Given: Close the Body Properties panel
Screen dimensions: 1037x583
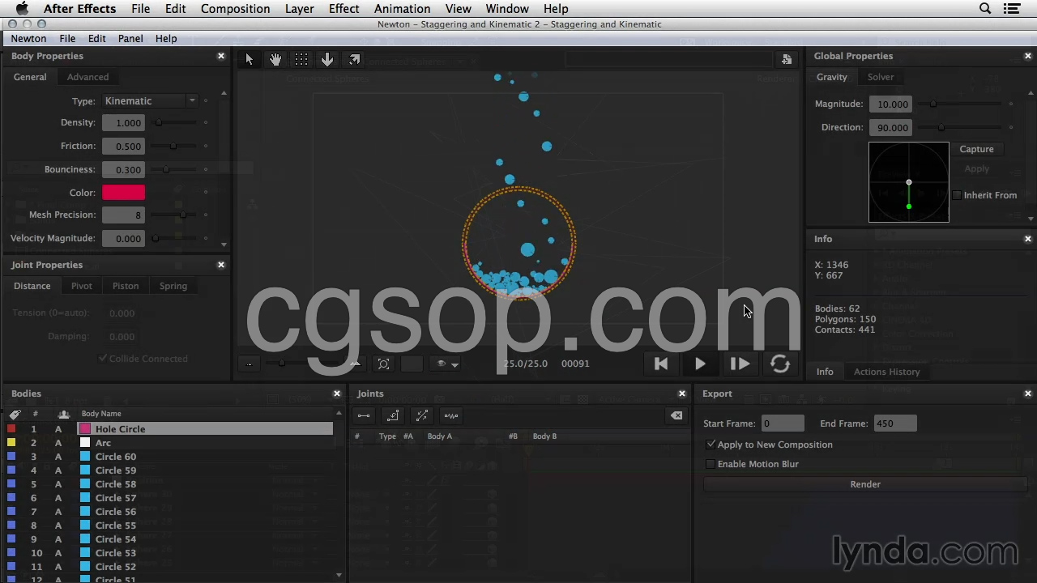Looking at the screenshot, I should click(221, 56).
